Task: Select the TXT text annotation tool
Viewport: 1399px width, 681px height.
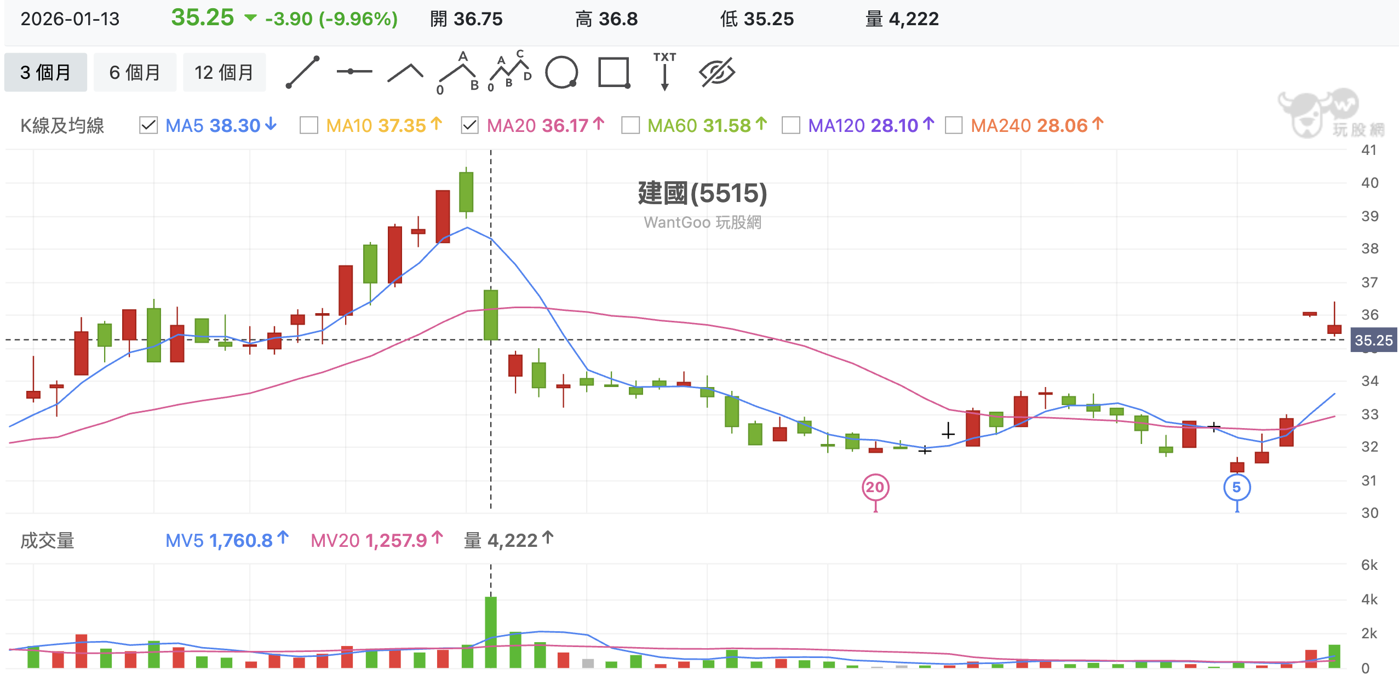Action: [x=664, y=72]
